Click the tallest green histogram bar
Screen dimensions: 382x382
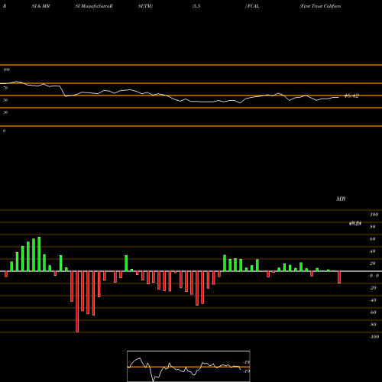(39, 254)
